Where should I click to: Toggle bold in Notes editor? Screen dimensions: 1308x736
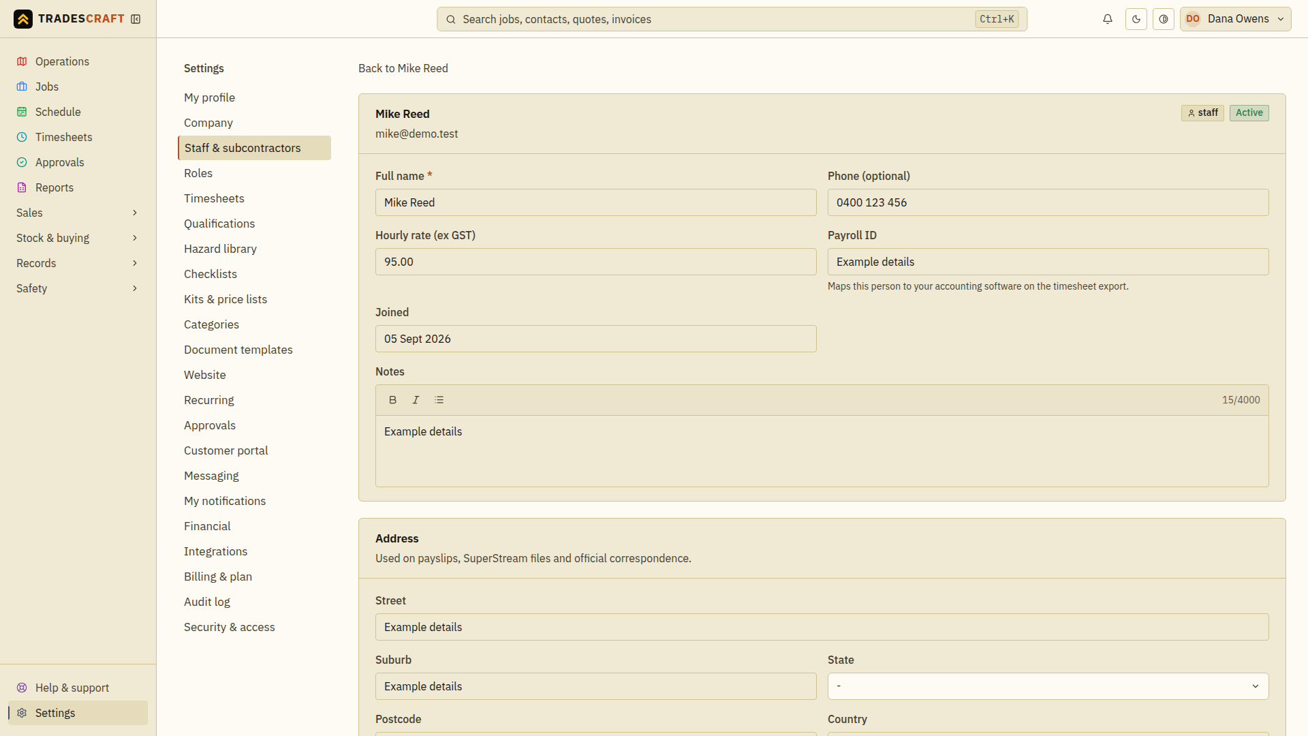click(x=392, y=400)
